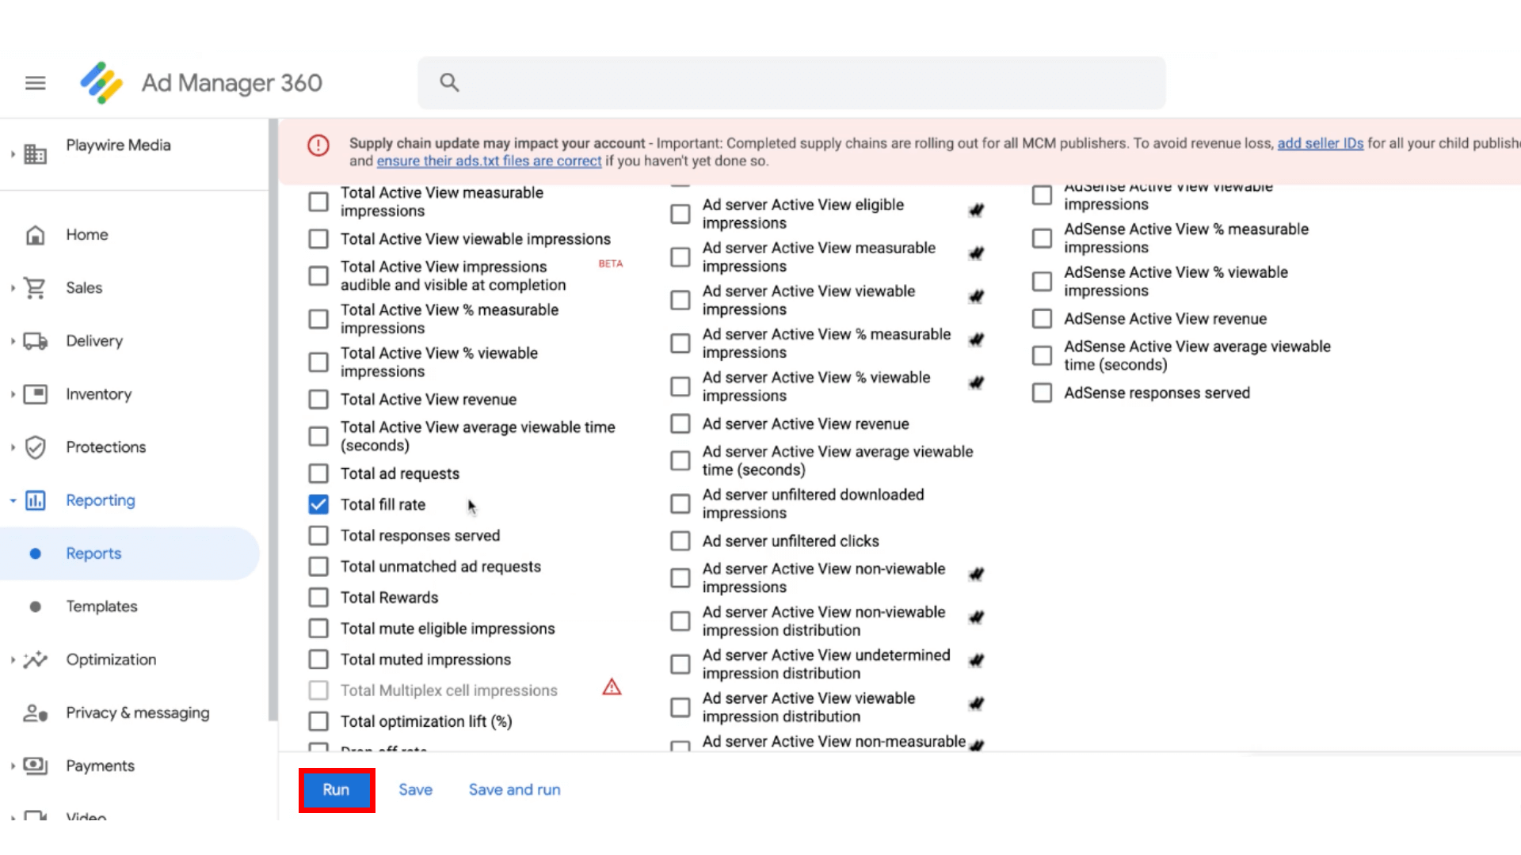Image resolution: width=1521 pixels, height=855 pixels.
Task: Click icon beside Active View viewable impression distribution
Action: pyautogui.click(x=976, y=703)
